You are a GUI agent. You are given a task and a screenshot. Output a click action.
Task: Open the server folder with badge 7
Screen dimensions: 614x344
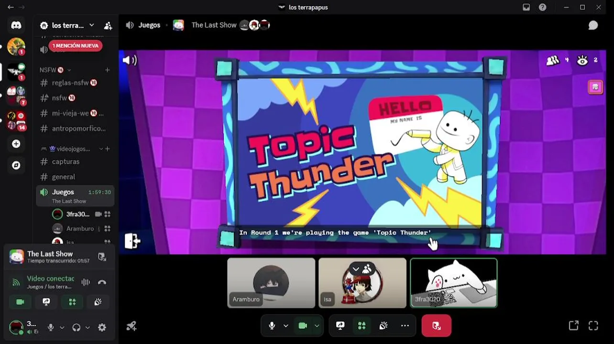pyautogui.click(x=16, y=95)
